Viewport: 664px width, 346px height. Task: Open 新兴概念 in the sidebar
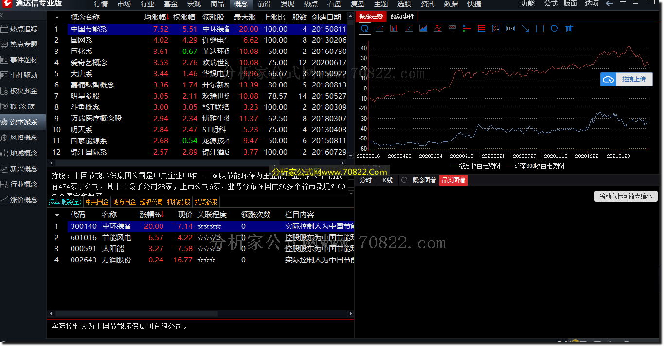pyautogui.click(x=23, y=169)
